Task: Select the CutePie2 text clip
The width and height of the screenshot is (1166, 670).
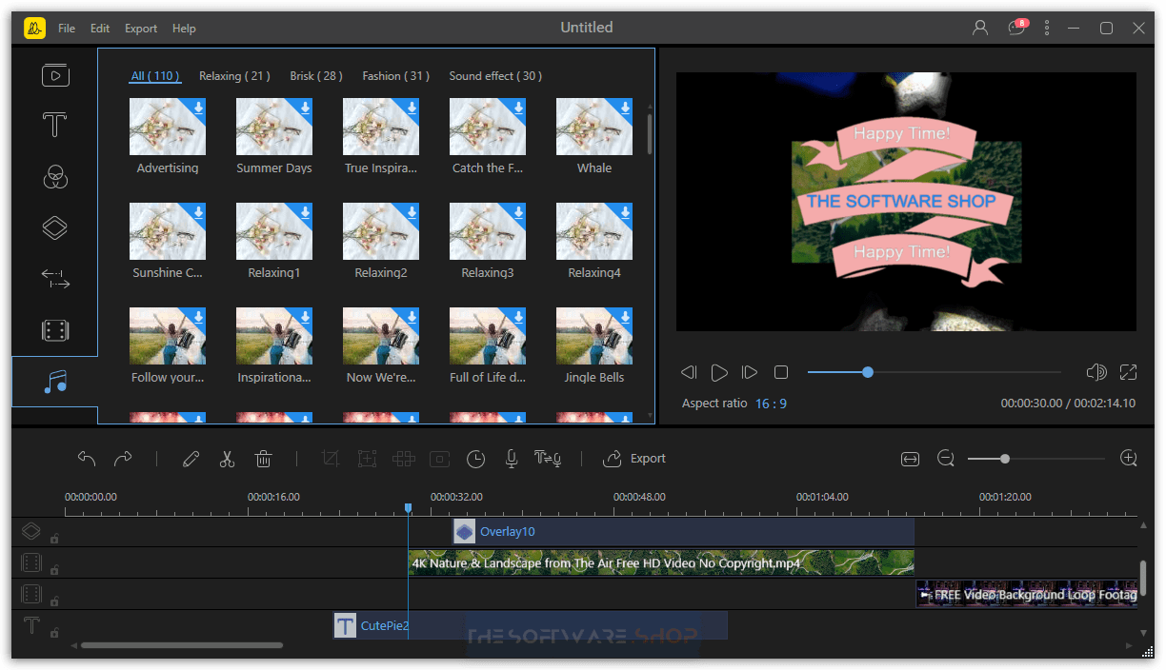Action: coord(530,625)
